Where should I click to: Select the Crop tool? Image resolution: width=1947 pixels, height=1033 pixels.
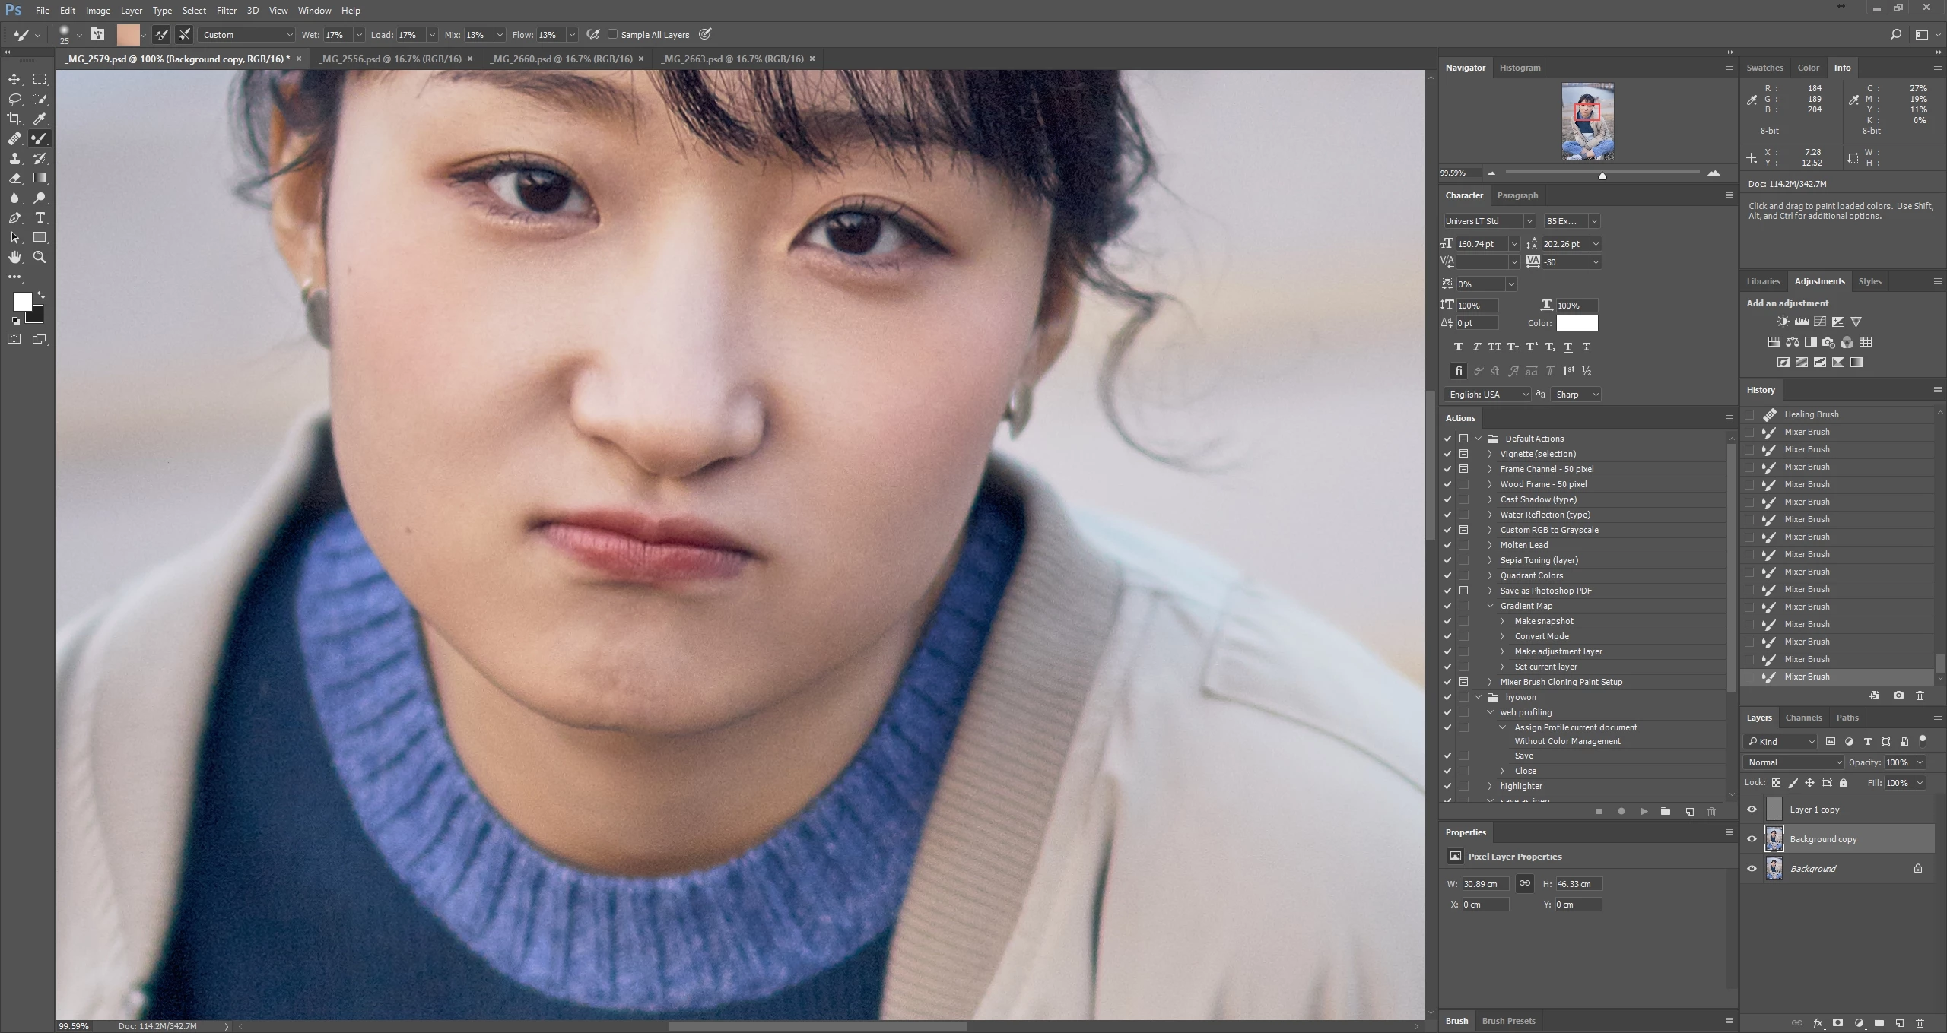tap(14, 119)
